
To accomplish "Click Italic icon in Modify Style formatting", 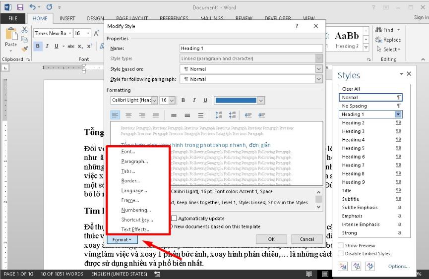I will tap(194, 100).
